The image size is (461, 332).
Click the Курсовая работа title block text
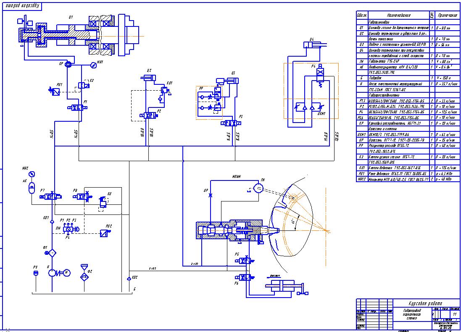point(425,303)
